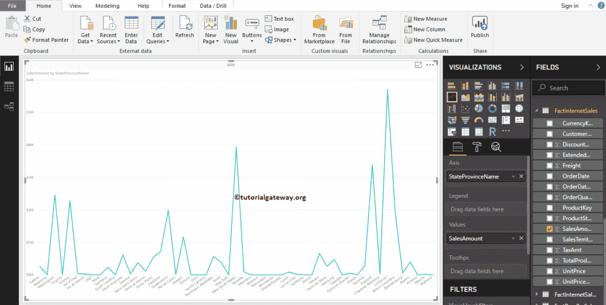Select the funnel chart visualization

click(x=465, y=120)
